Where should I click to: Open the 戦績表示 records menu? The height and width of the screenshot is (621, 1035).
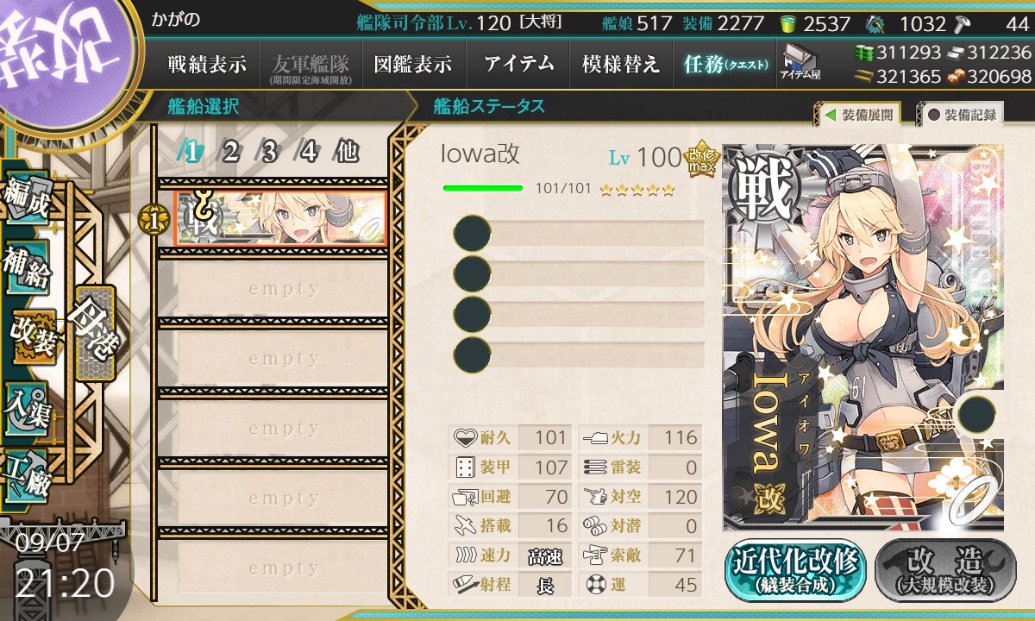[x=207, y=64]
